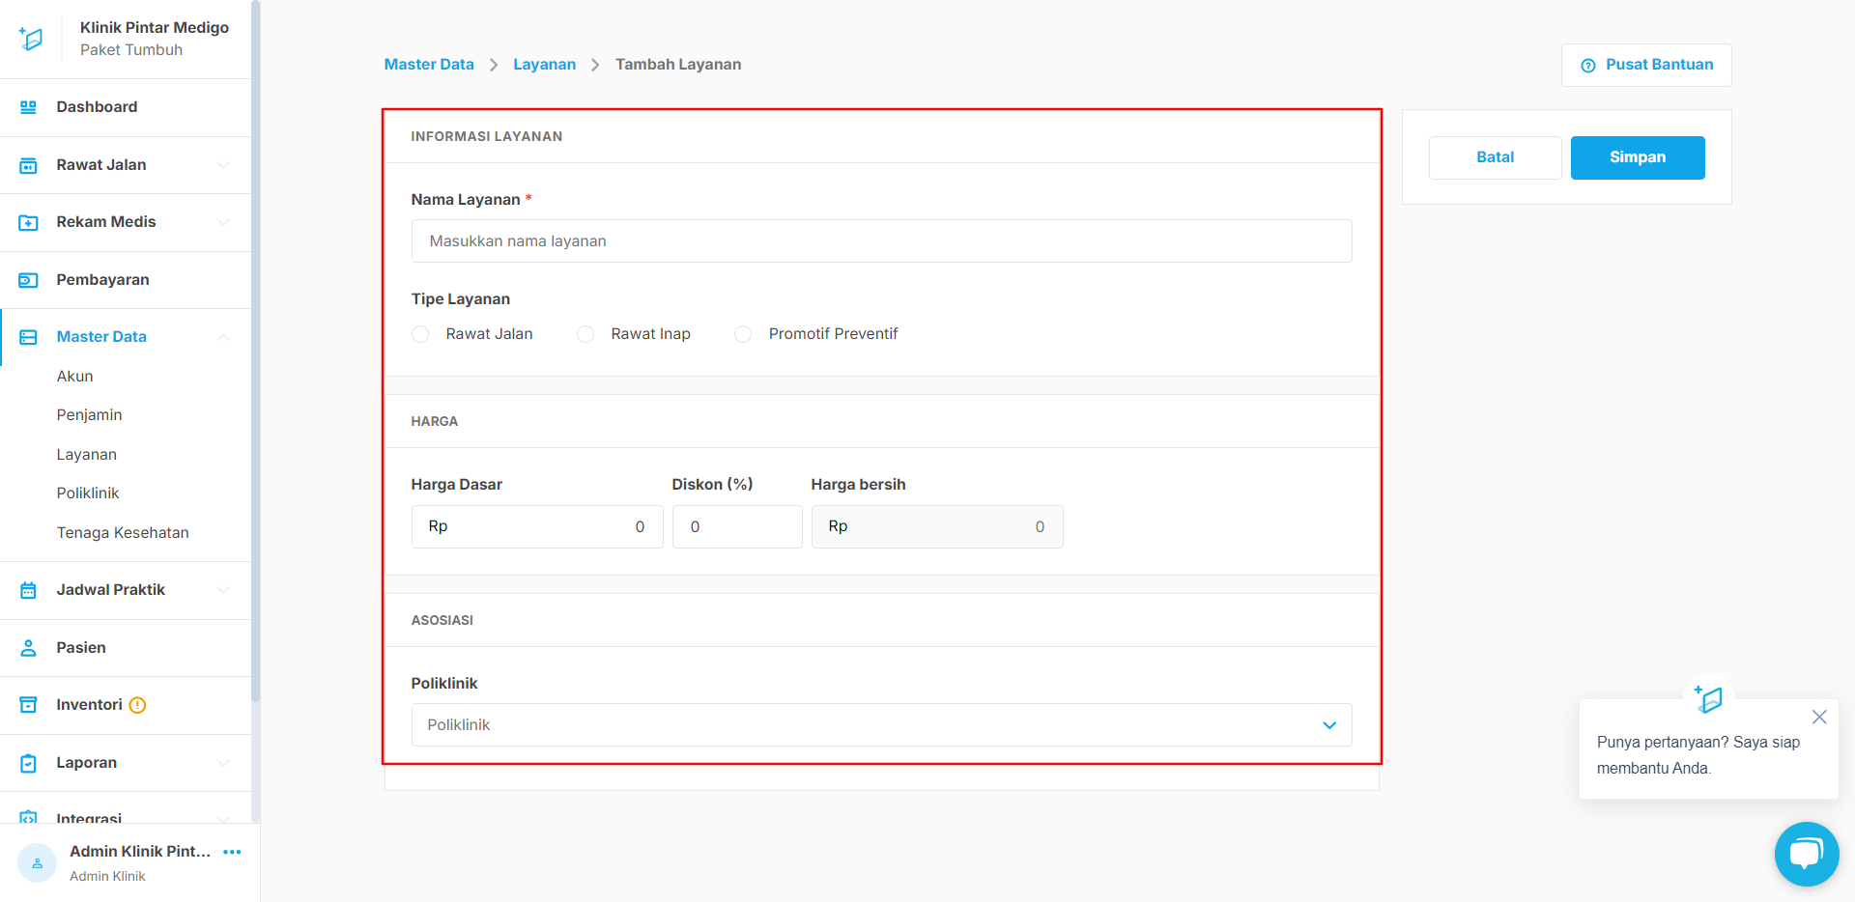Open the Tenaga Kesehatan submenu item
This screenshot has height=902, width=1855.
point(123,533)
